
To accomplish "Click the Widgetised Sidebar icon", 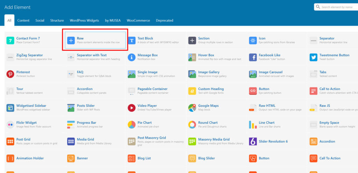I will [10, 108].
